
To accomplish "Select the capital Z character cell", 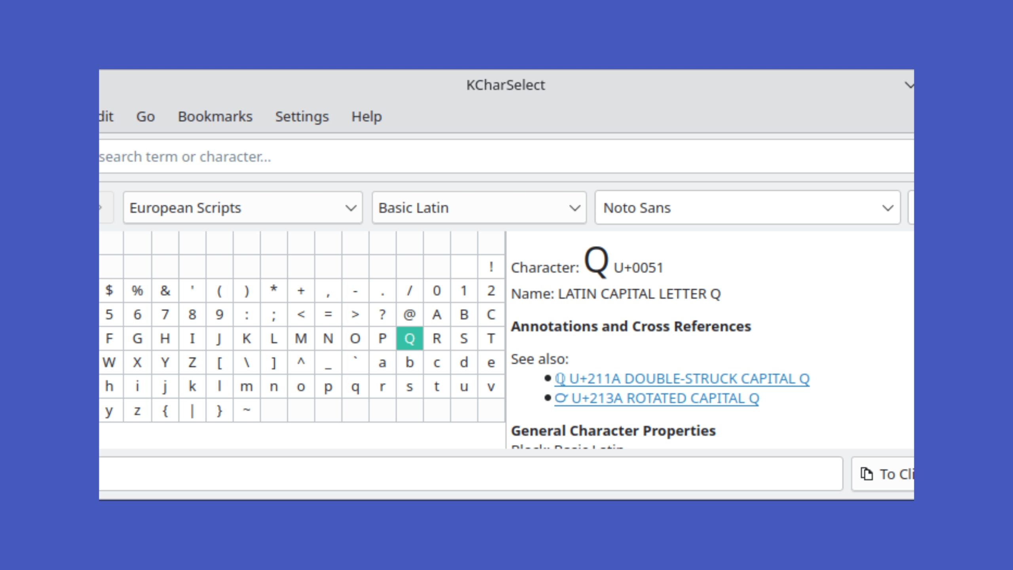I will coord(192,362).
